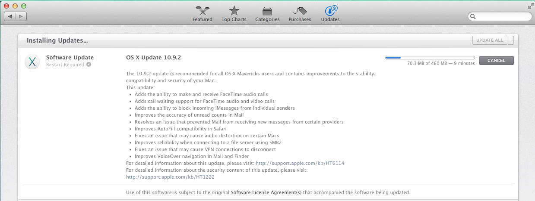Click the AutoFill compatibility in Safari bullet
535x201 pixels.
coord(180,129)
